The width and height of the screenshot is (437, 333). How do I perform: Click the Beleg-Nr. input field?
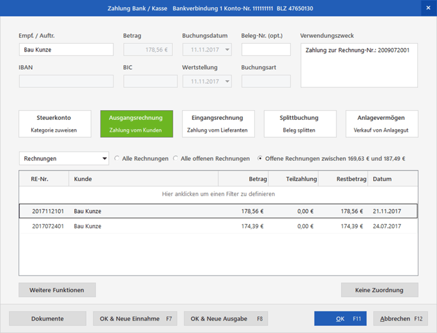(266, 50)
